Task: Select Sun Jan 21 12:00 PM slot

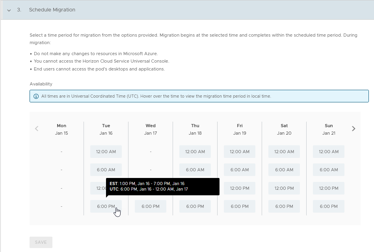Action: [x=329, y=188]
